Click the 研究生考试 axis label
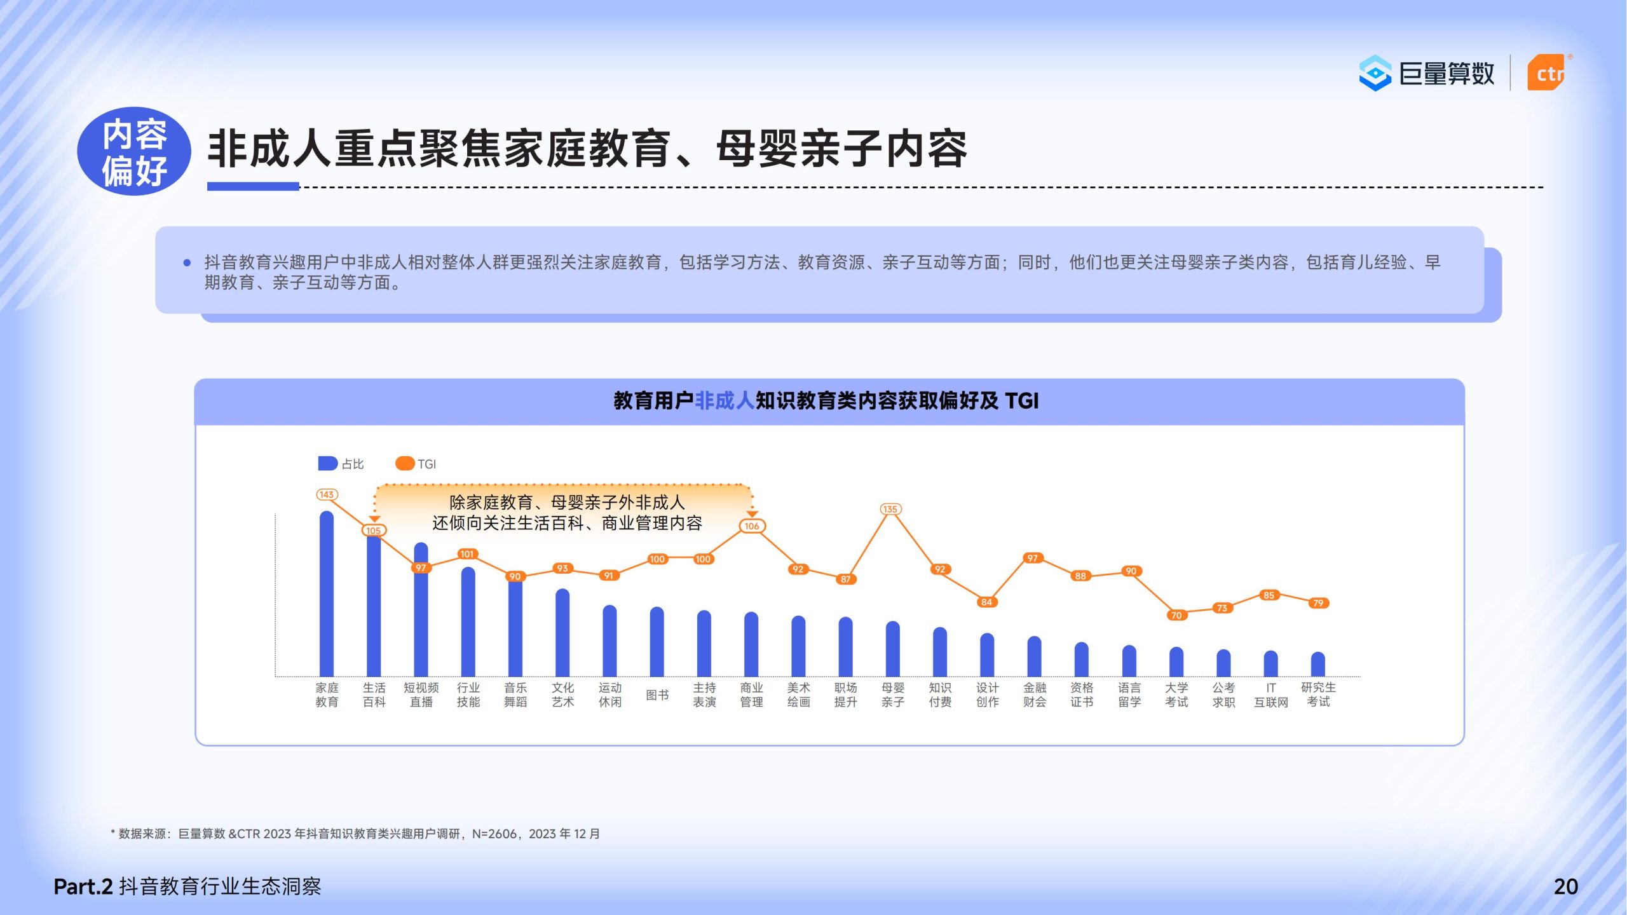The image size is (1627, 915). point(1318,695)
